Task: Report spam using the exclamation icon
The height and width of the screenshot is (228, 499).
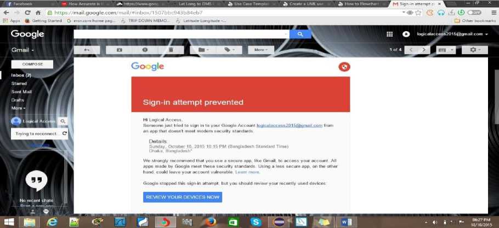Action: tap(145, 50)
